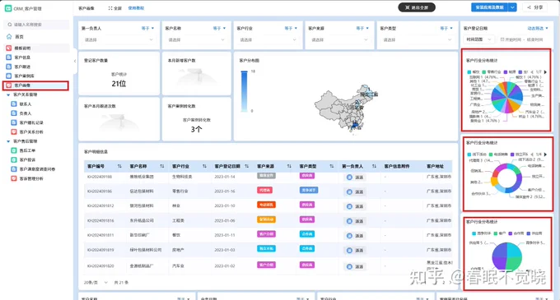
Task: Select 首页 in the sidebar menu
Action: click(35, 36)
